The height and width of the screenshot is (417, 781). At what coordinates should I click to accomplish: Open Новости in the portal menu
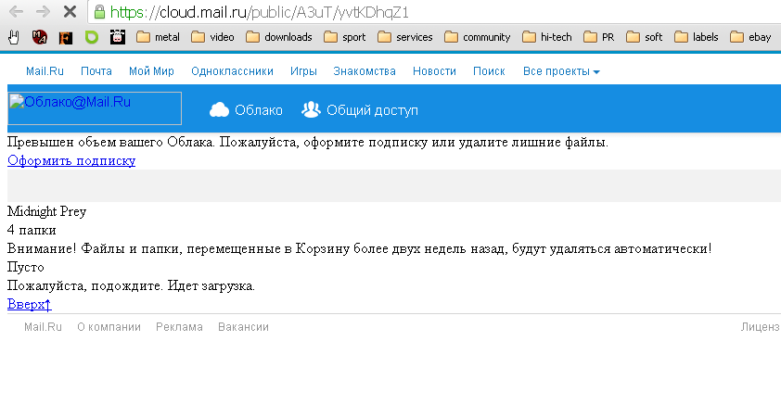(x=434, y=71)
